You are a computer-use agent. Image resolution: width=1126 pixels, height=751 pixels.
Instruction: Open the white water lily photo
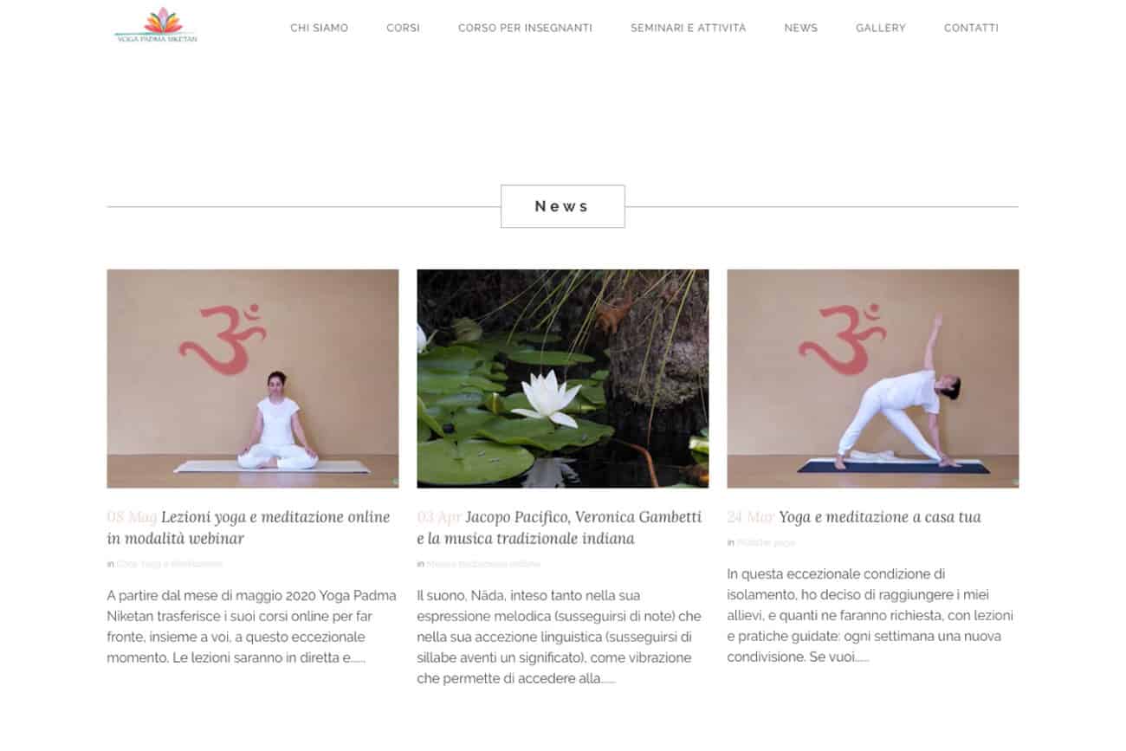tap(562, 379)
